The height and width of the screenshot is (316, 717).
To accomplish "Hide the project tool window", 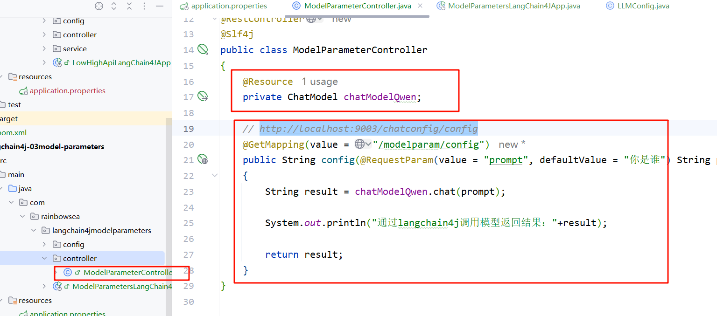I will (x=160, y=6).
